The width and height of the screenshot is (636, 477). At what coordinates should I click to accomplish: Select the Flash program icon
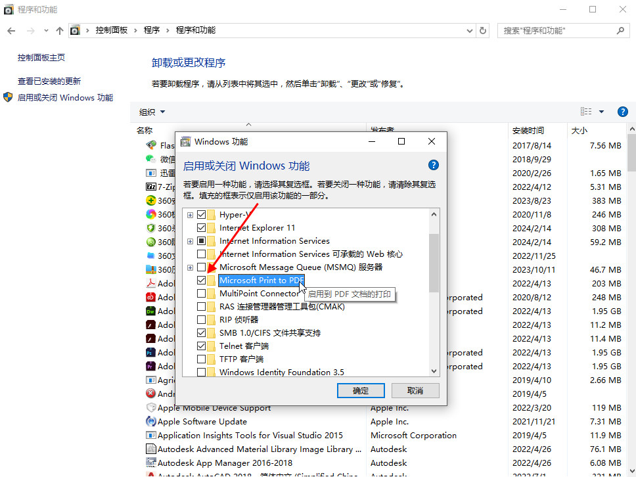(x=151, y=145)
